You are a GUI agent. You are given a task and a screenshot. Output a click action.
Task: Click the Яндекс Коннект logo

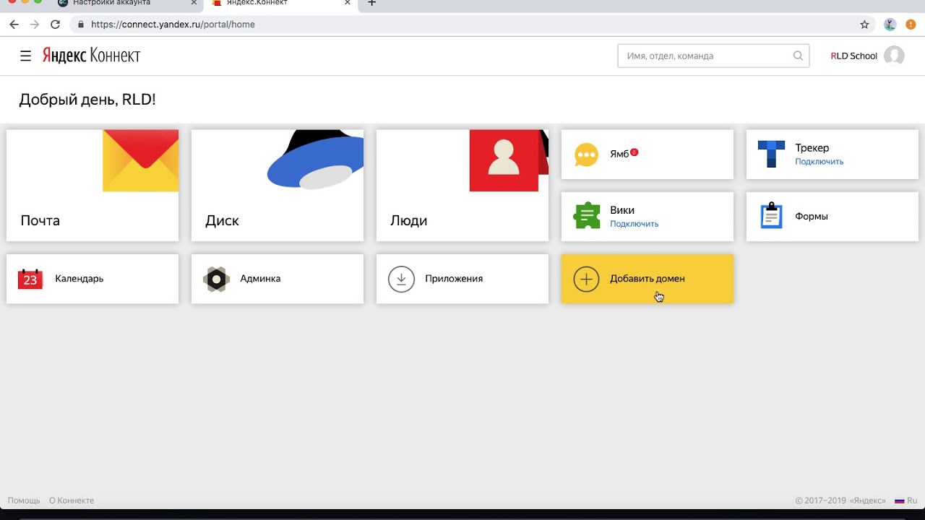(x=91, y=56)
